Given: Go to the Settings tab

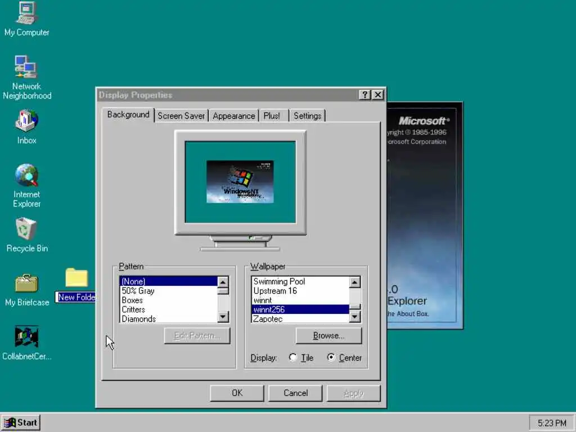Looking at the screenshot, I should 307,116.
